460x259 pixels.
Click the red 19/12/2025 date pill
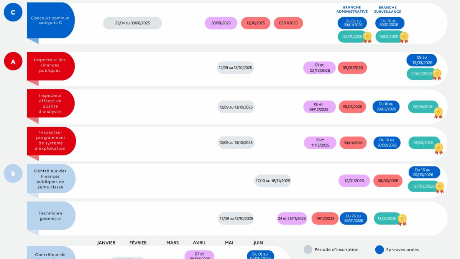click(325, 219)
